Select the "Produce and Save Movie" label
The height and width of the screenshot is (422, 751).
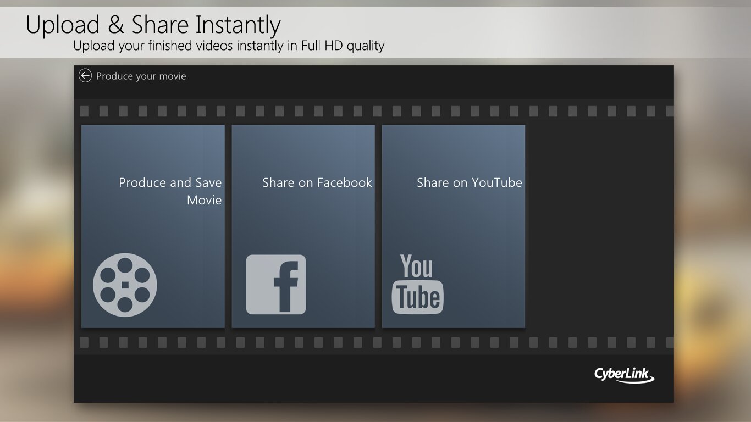point(170,191)
